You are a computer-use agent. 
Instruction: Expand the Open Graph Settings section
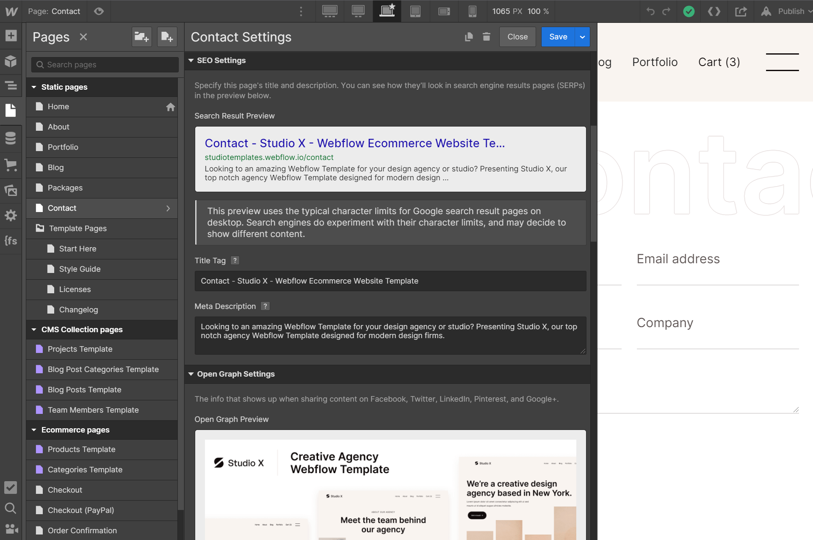(191, 374)
